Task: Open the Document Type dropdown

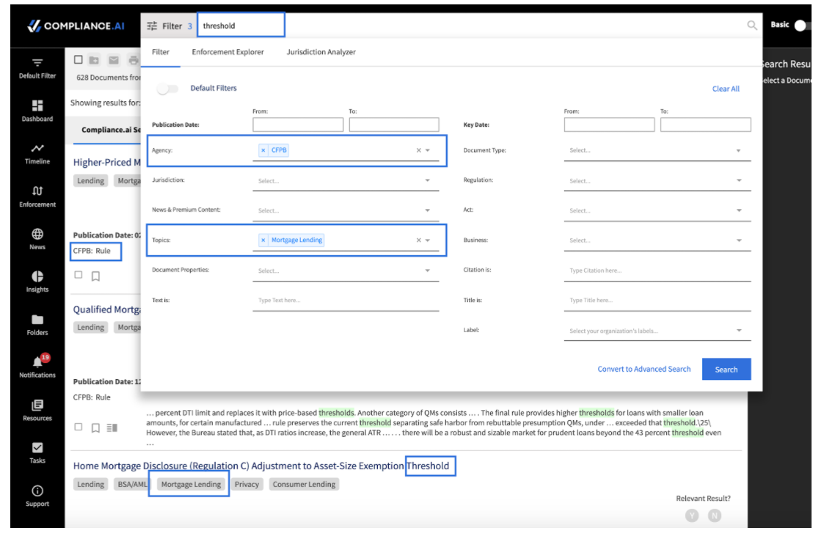Action: tap(657, 150)
